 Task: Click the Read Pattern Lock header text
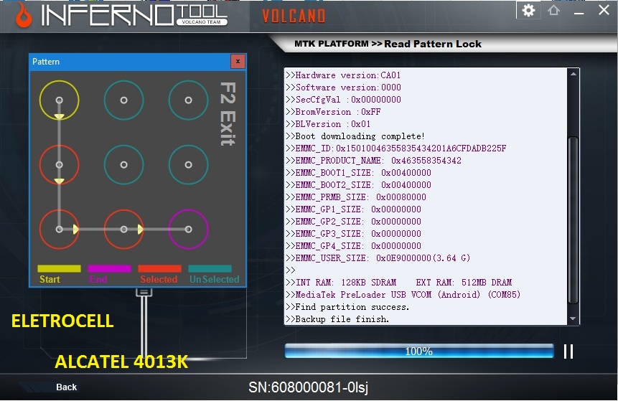(433, 44)
